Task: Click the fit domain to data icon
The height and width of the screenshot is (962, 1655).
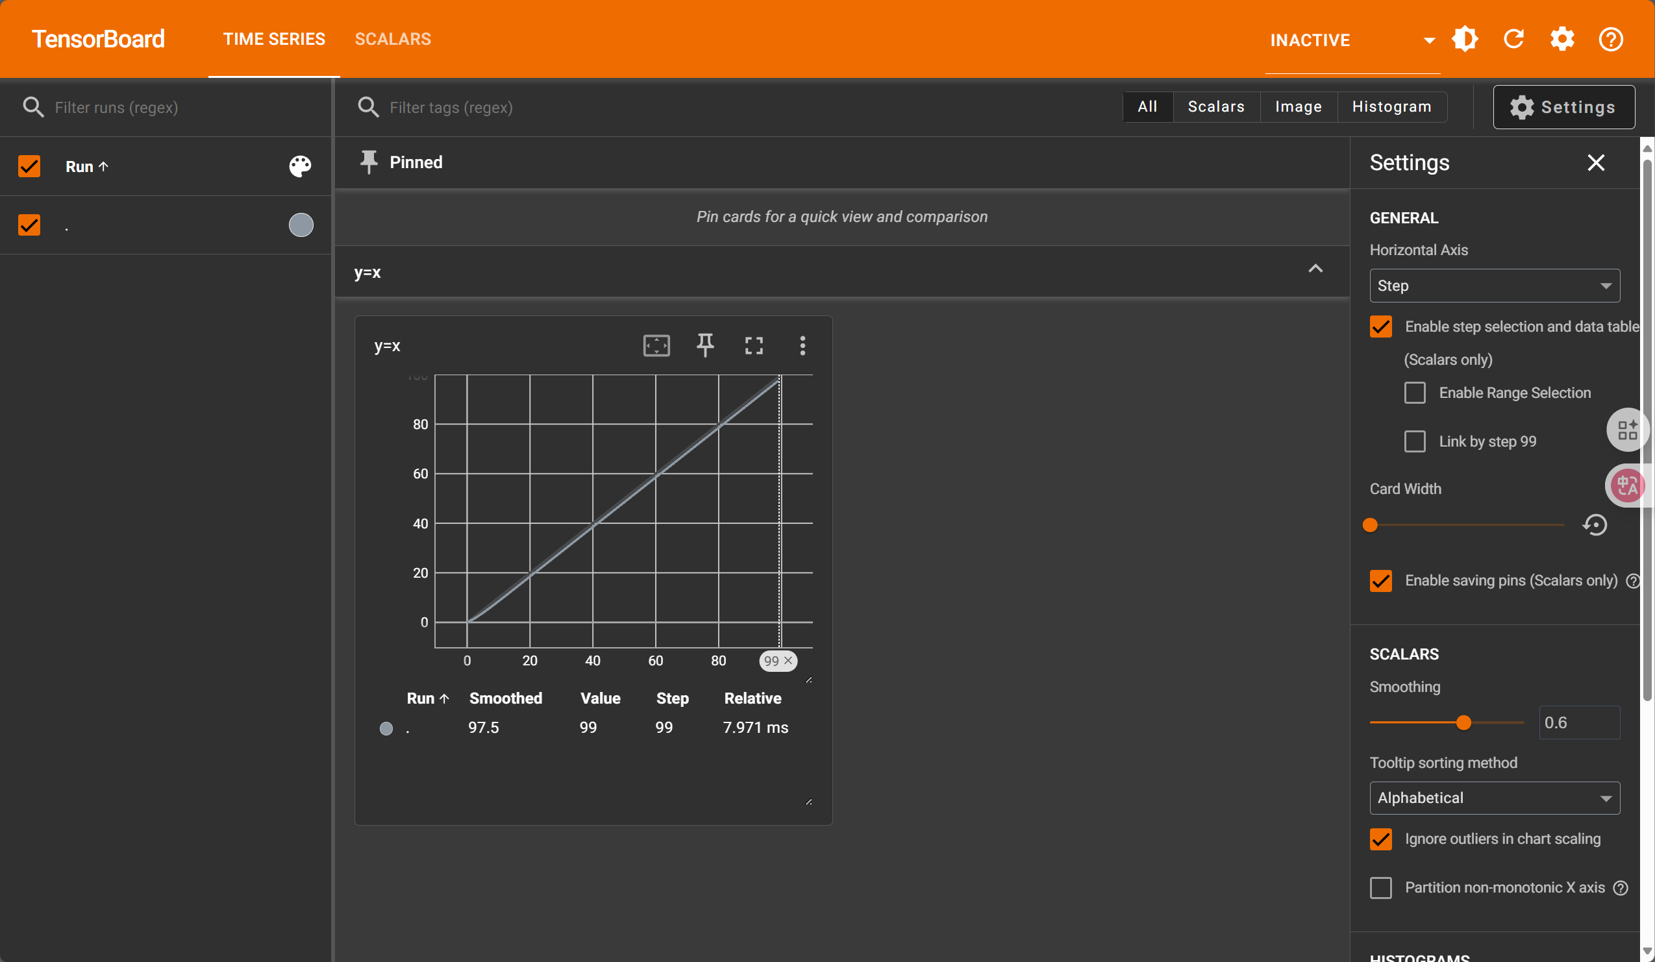Action: coord(656,345)
